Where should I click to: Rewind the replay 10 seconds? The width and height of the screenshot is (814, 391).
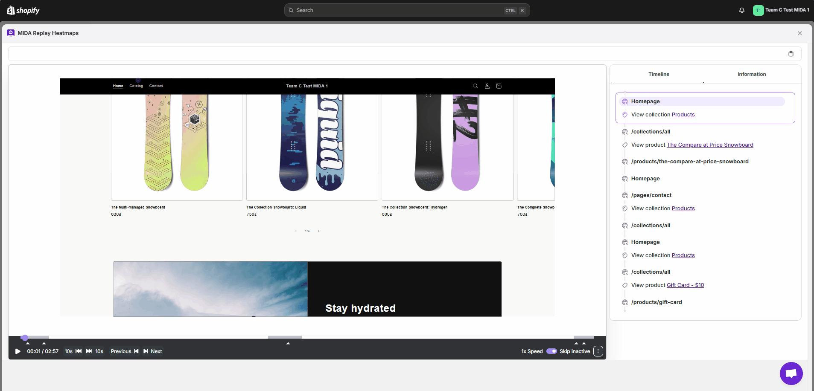(73, 351)
